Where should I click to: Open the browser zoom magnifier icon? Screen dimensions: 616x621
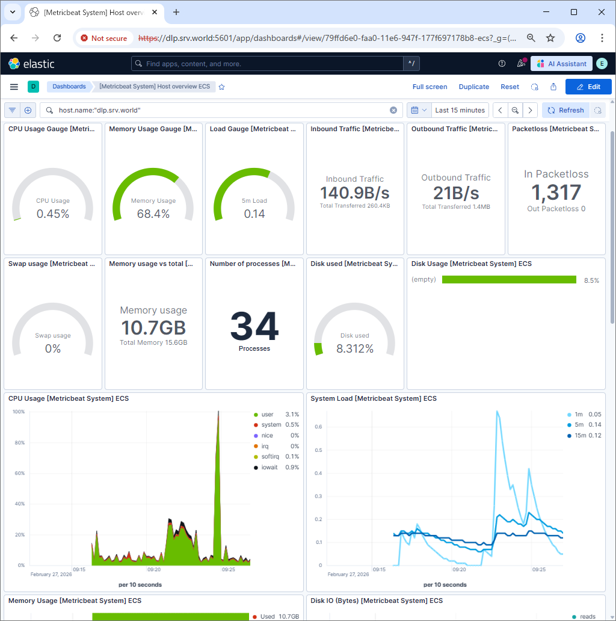point(531,38)
